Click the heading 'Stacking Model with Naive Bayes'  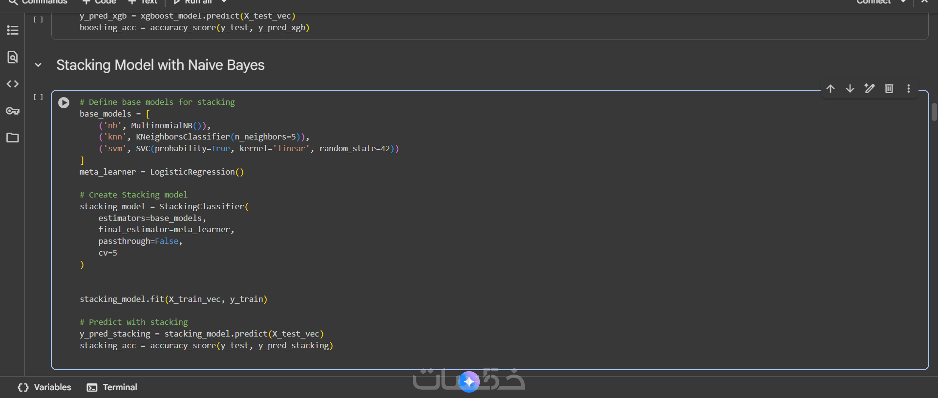[160, 65]
